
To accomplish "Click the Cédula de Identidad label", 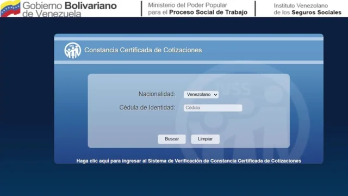I will click(x=147, y=108).
